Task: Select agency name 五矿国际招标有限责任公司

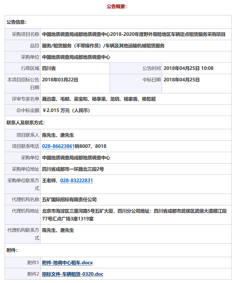Action: pyautogui.click(x=69, y=200)
